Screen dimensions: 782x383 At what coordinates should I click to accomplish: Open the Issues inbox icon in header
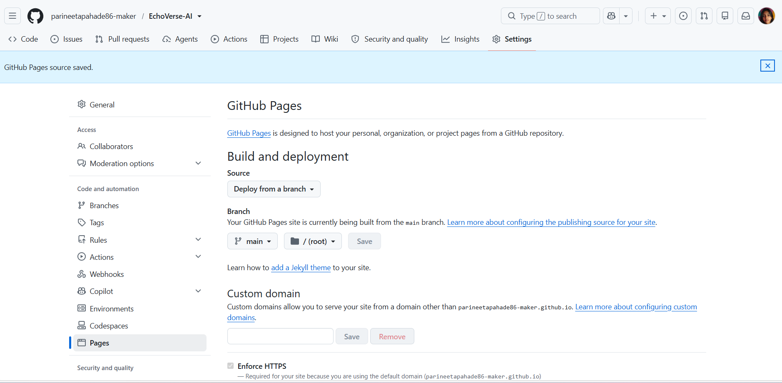pos(683,16)
